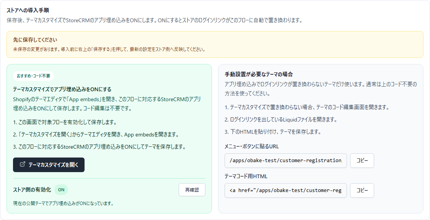Click the ストア側の有効化 label
This screenshot has height=220, width=430.
[x=32, y=190]
